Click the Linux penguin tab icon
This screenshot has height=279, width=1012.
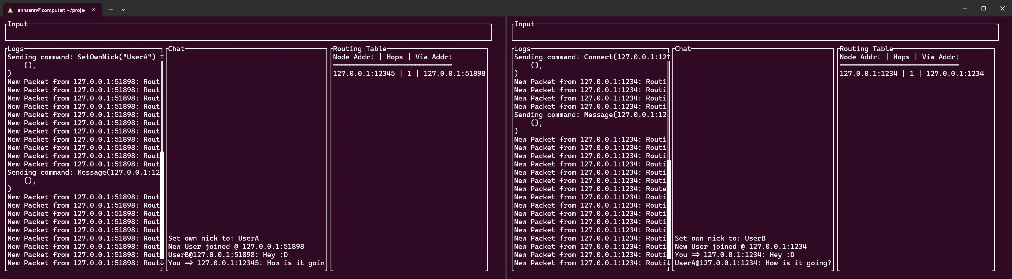(11, 10)
